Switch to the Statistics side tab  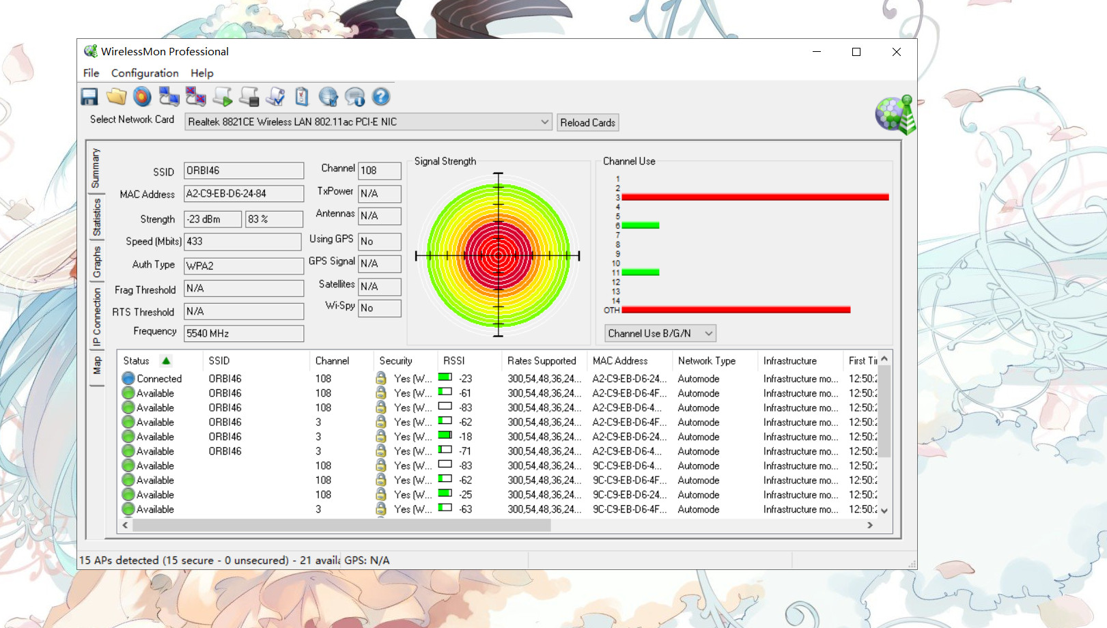[x=96, y=217]
